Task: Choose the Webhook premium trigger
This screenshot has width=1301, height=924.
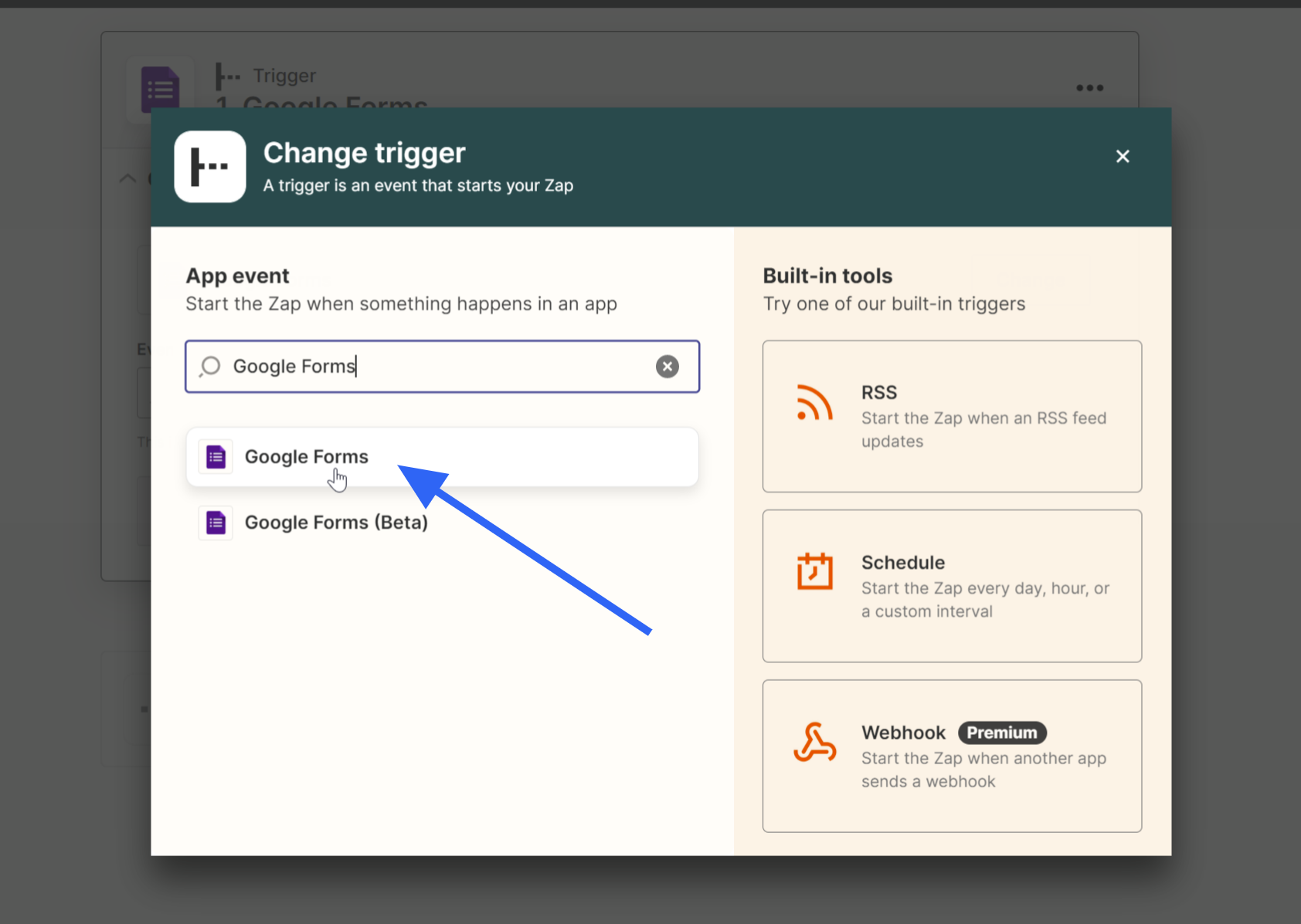Action: click(951, 755)
